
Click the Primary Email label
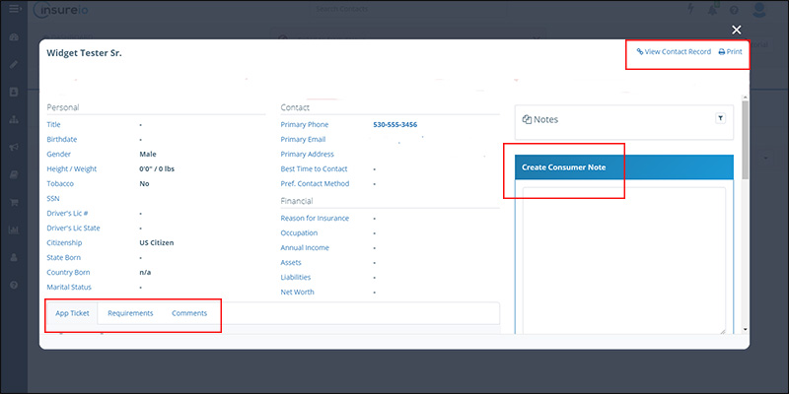303,139
